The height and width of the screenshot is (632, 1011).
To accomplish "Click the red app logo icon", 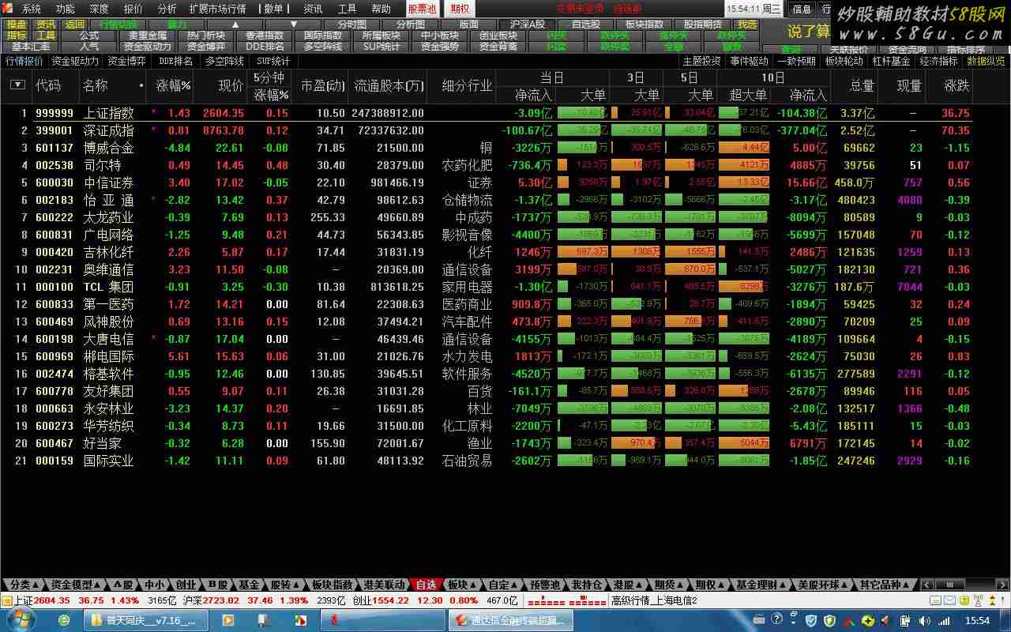I will pos(8,9).
